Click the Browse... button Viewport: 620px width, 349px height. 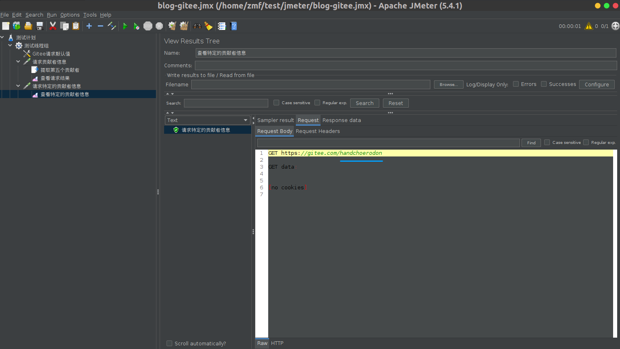pos(449,84)
